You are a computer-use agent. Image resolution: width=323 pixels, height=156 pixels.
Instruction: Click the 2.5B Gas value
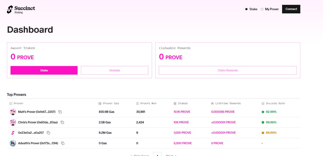point(105,122)
